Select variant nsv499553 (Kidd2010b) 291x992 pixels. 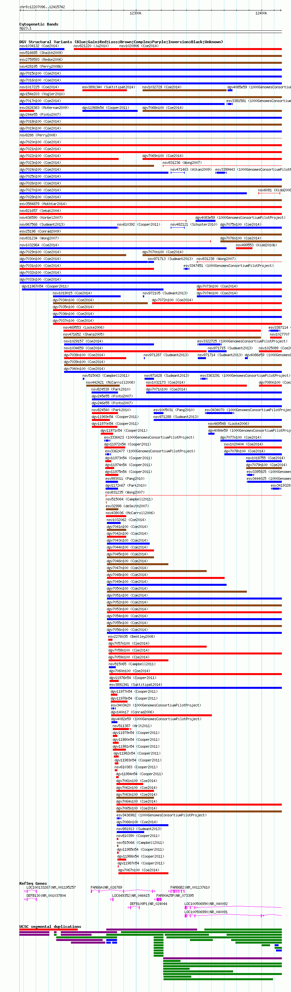point(256,245)
